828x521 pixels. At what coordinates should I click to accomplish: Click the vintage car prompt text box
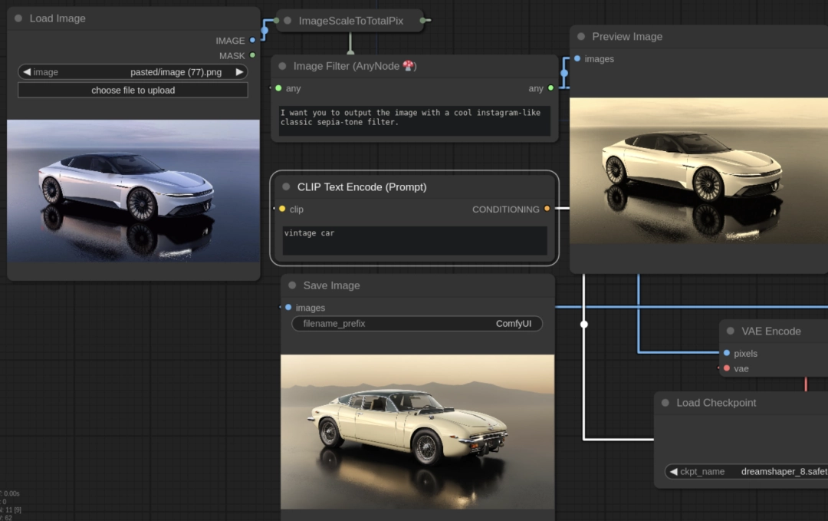[x=415, y=240]
